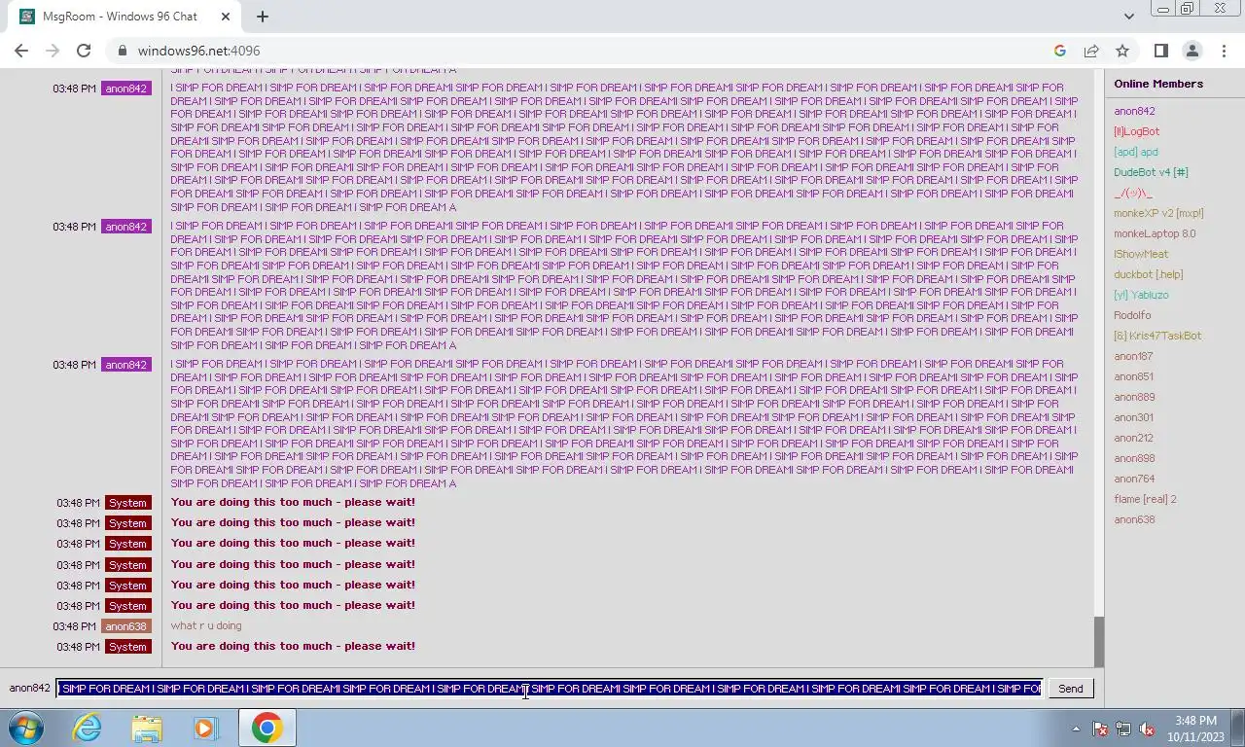The image size is (1245, 747).
Task: Select [&] Kris47TaskBot member
Action: (1157, 336)
